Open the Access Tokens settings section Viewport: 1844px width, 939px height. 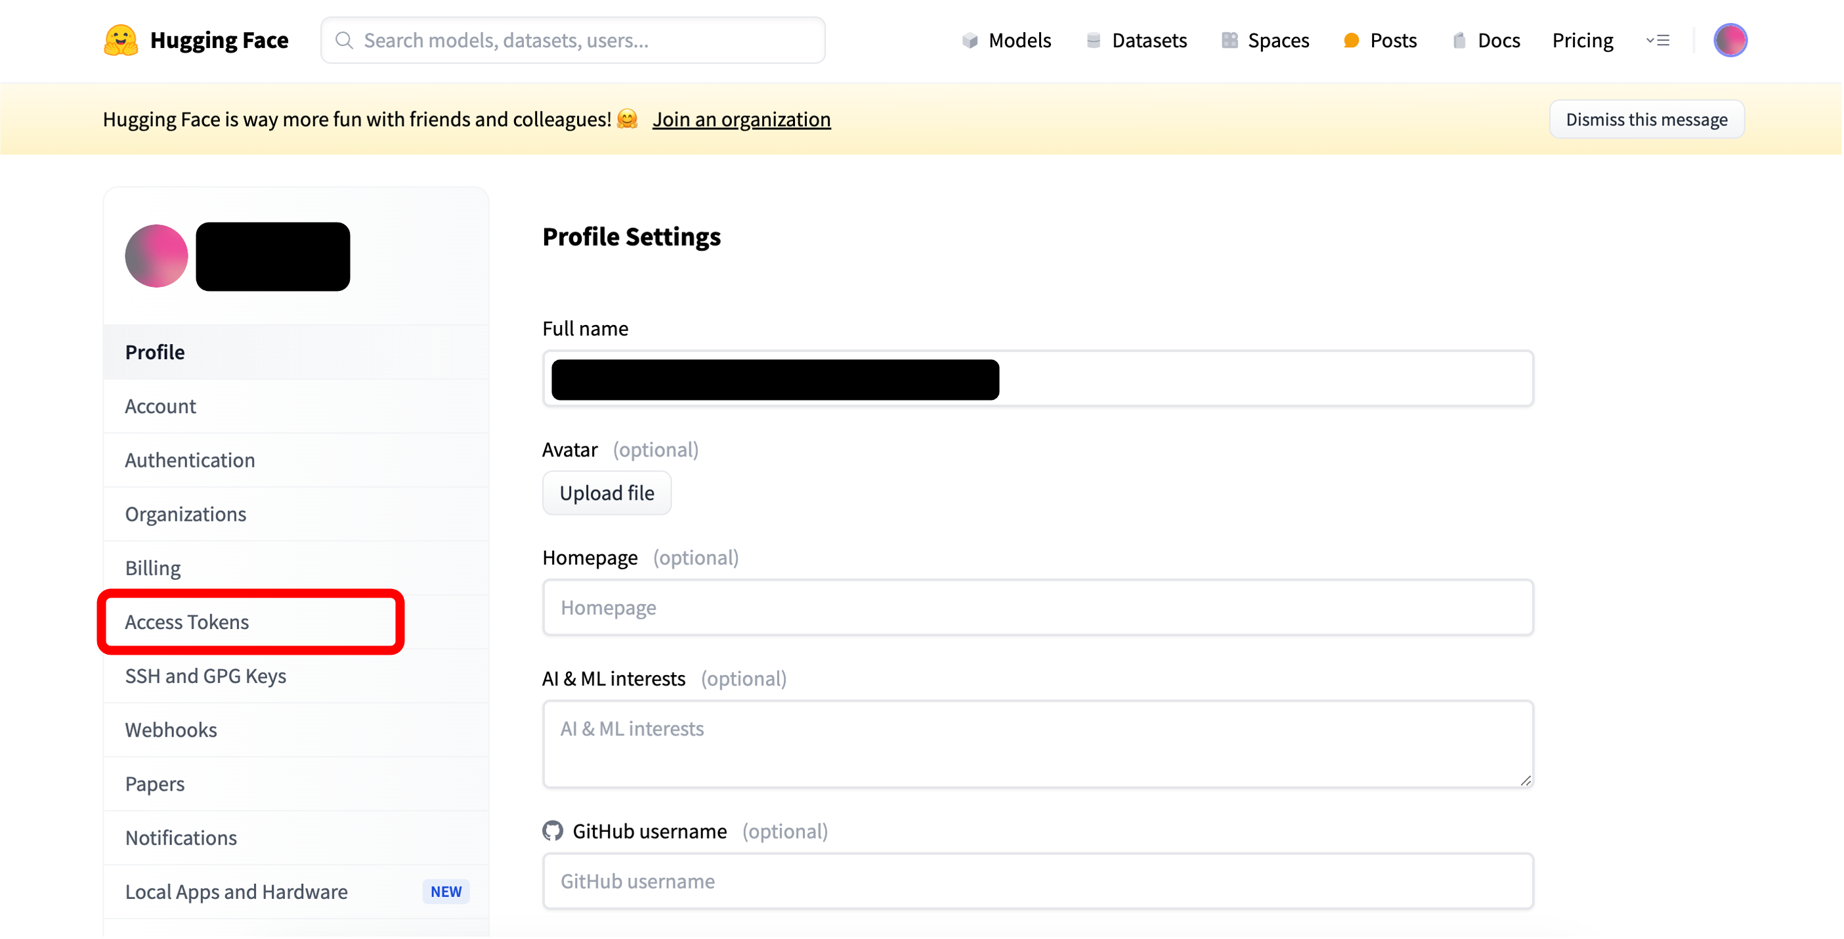coord(187,621)
